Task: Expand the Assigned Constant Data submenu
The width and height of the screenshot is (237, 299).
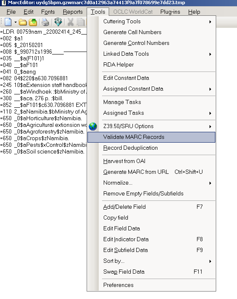Action: (x=151, y=89)
